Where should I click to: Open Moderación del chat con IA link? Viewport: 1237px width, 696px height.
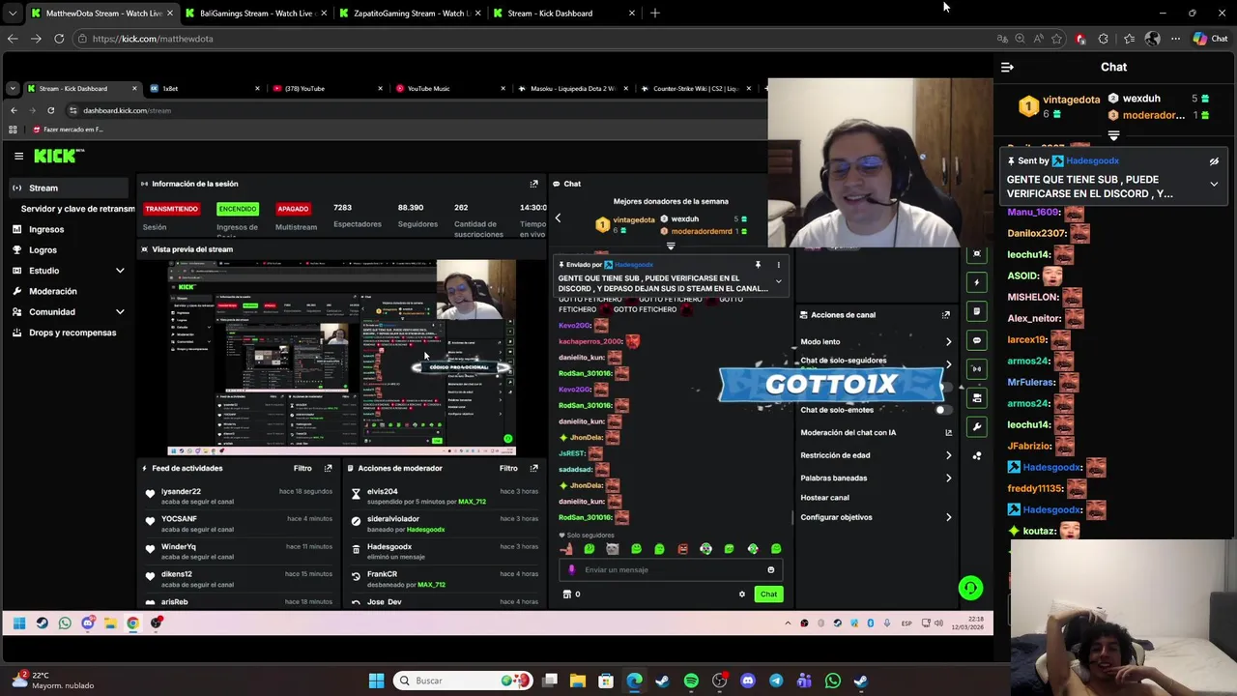click(875, 433)
